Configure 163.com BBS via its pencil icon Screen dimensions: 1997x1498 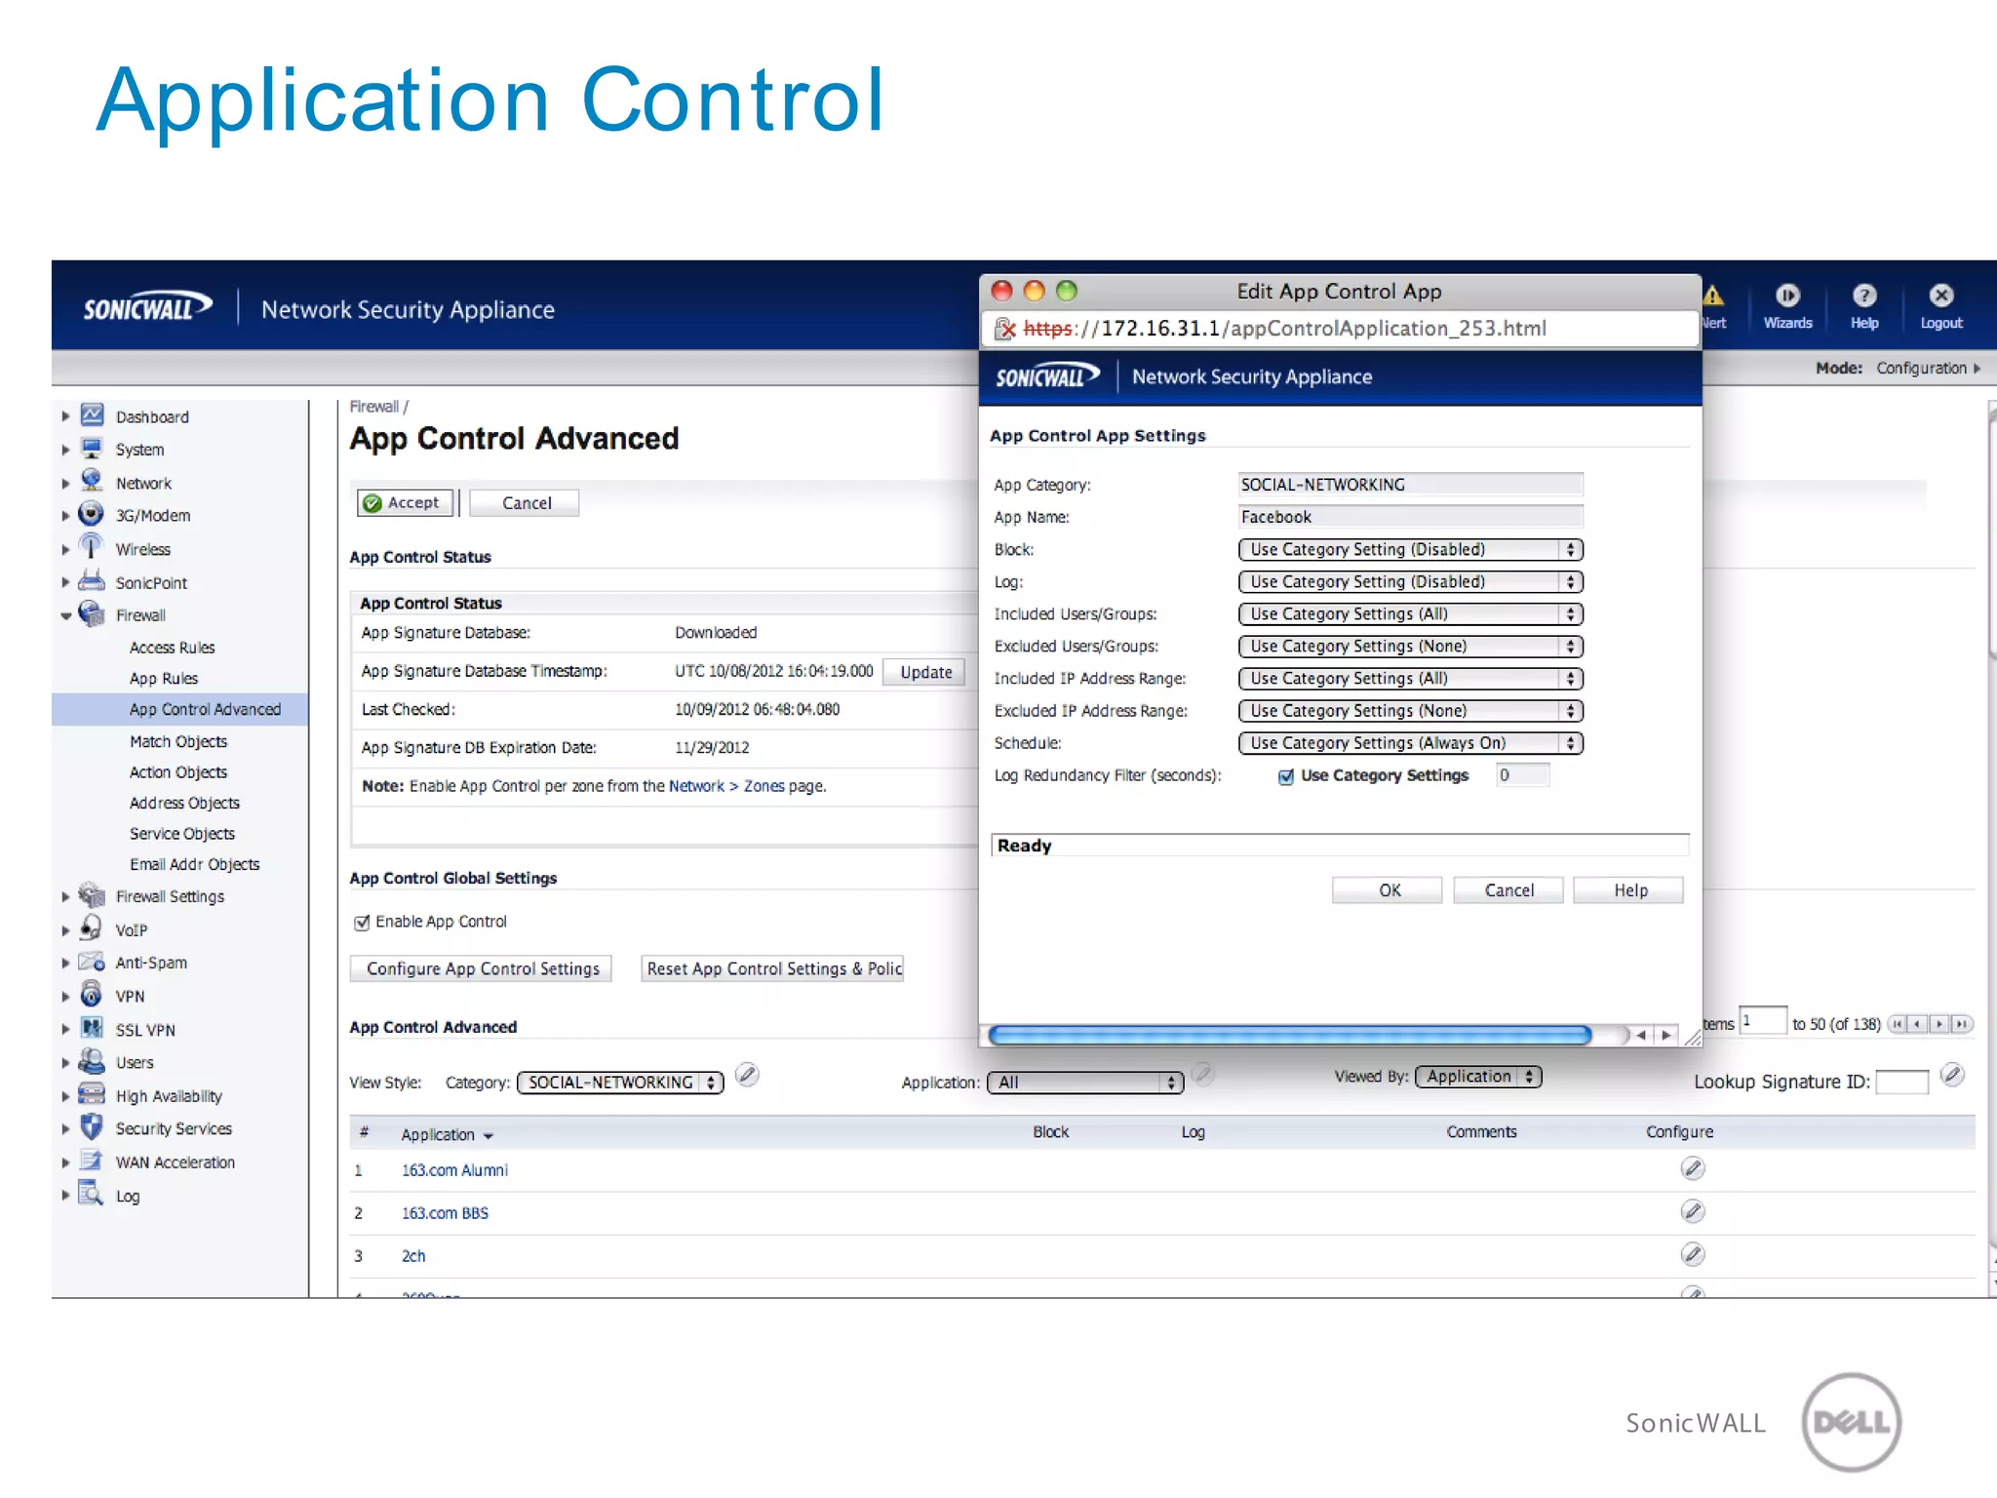(x=1693, y=1211)
